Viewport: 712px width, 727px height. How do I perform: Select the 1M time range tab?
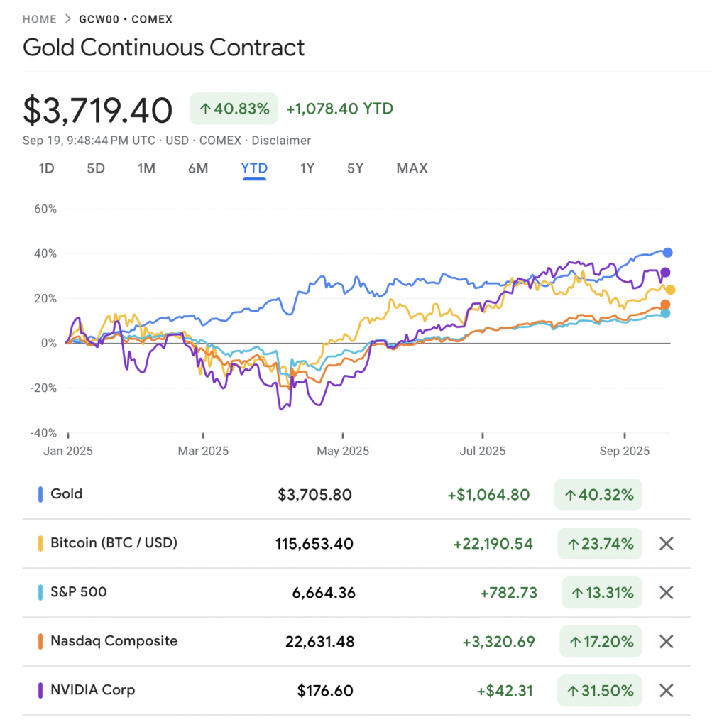click(x=146, y=168)
